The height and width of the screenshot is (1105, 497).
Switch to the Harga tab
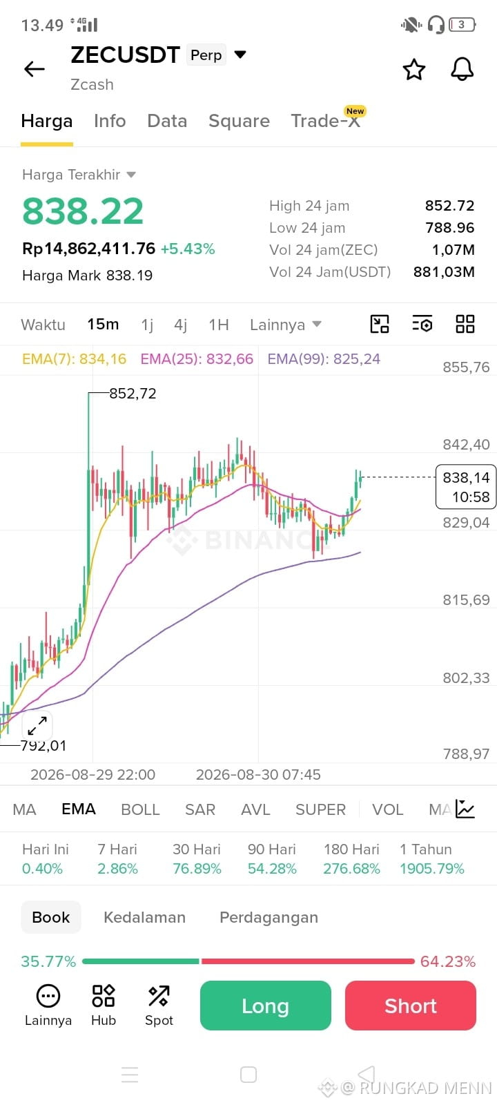pos(46,121)
